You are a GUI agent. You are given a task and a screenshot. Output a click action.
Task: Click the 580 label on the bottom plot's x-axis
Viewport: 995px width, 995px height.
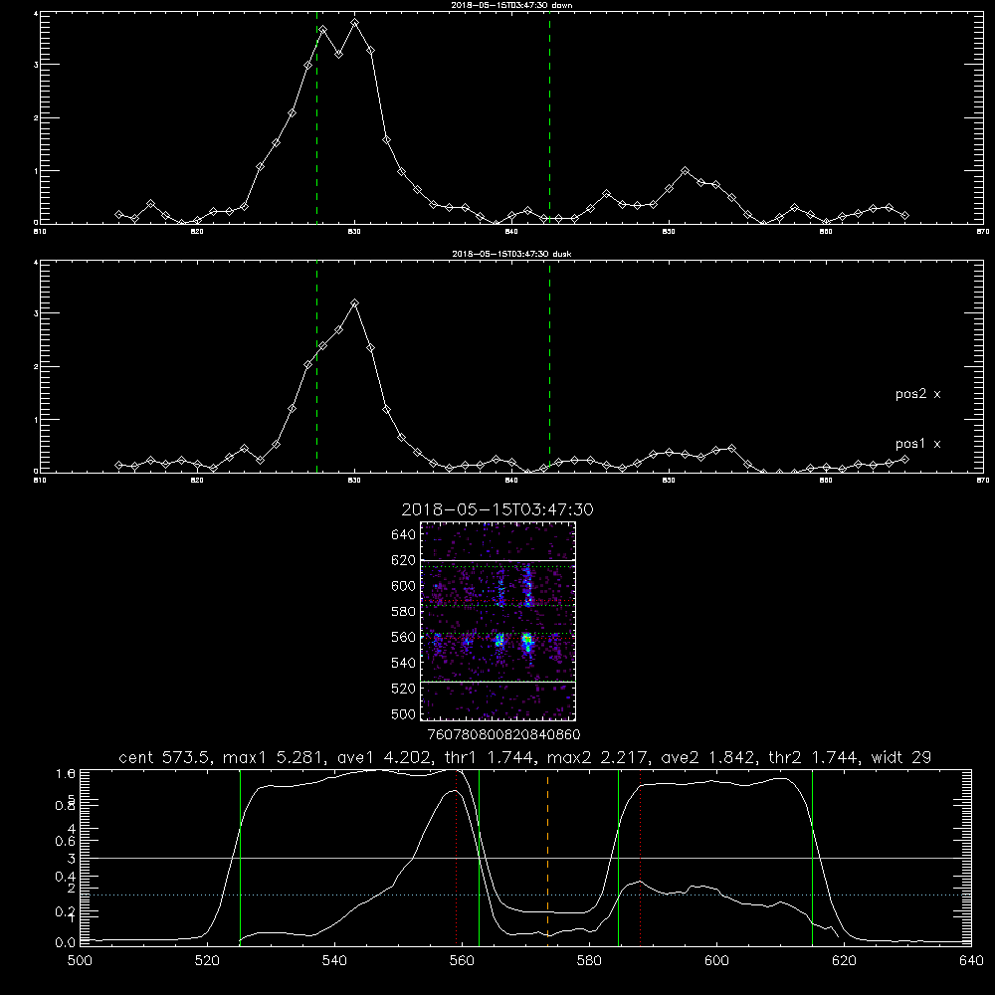(x=589, y=961)
